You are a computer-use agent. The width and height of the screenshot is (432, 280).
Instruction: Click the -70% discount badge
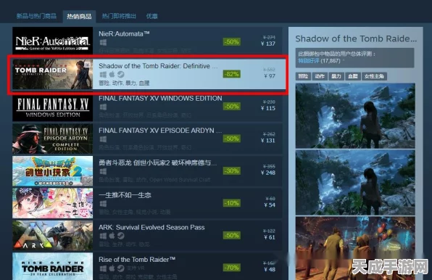click(231, 268)
